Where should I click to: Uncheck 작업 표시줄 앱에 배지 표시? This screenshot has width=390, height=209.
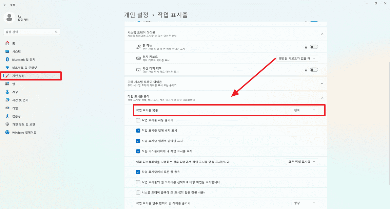138,131
